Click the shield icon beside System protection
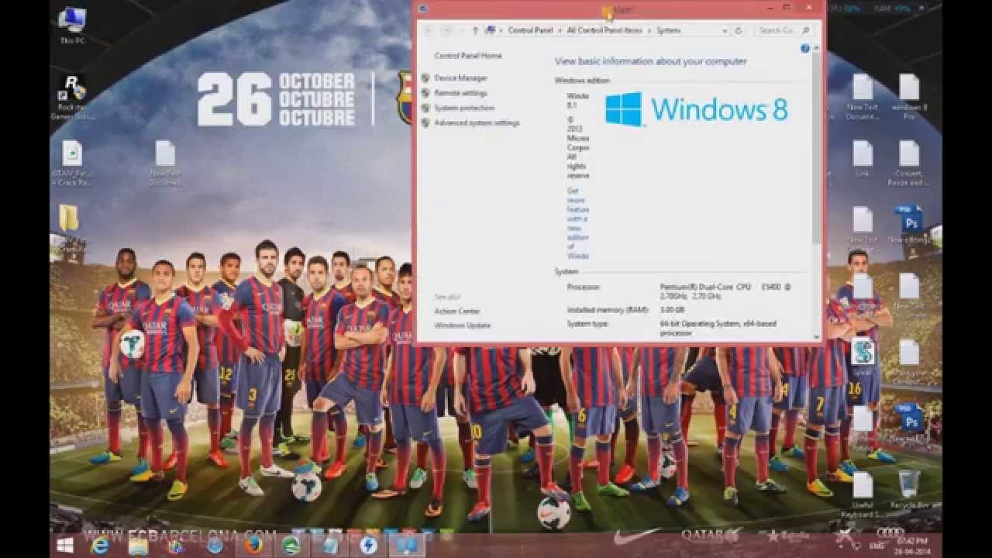Screen dimensions: 992x558 tap(425, 108)
